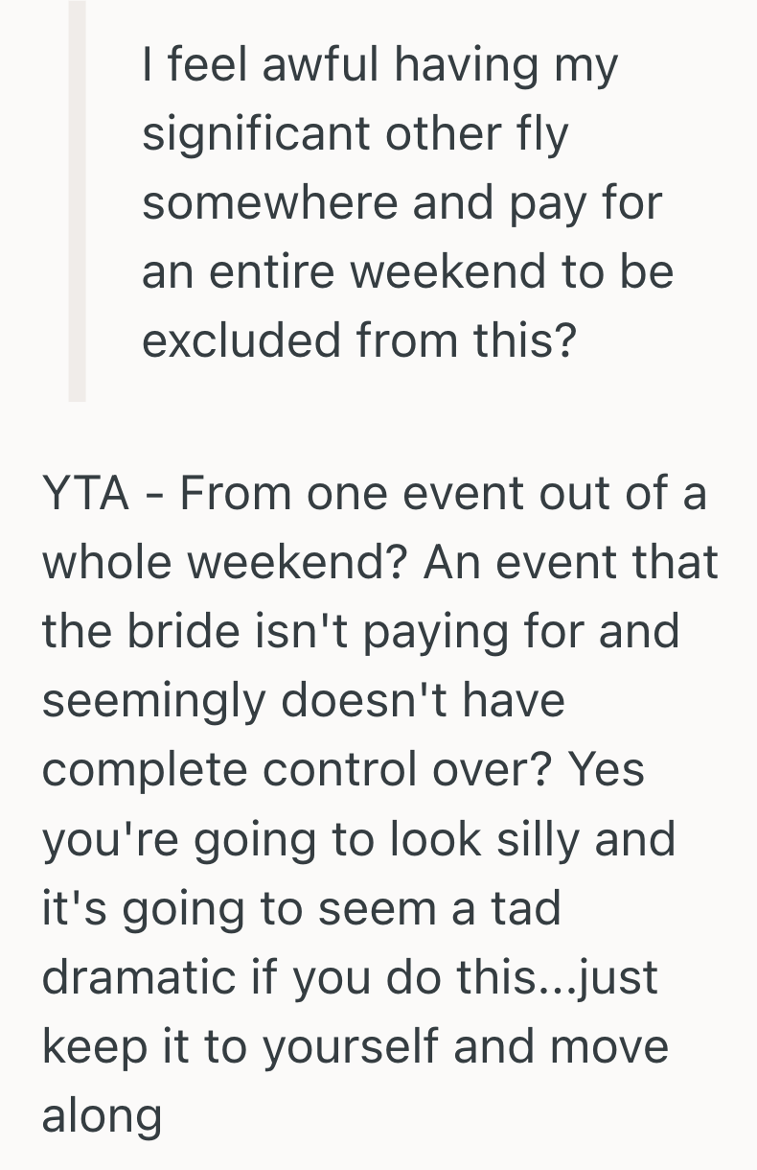Screen dimensions: 757x1170
Task: Click the line 'seemingly doesn't have'
Action: pyautogui.click(x=304, y=701)
